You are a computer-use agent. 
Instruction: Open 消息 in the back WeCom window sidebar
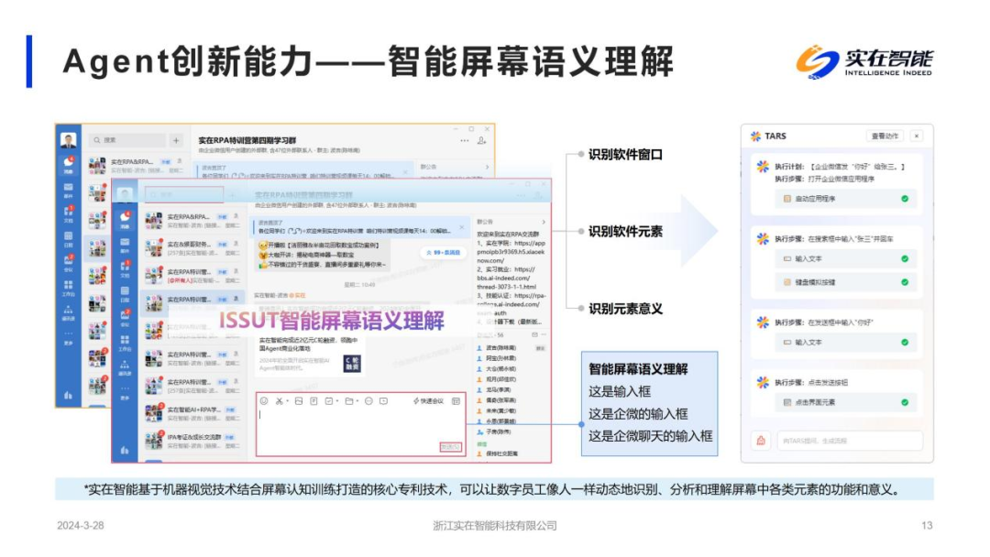point(68,165)
